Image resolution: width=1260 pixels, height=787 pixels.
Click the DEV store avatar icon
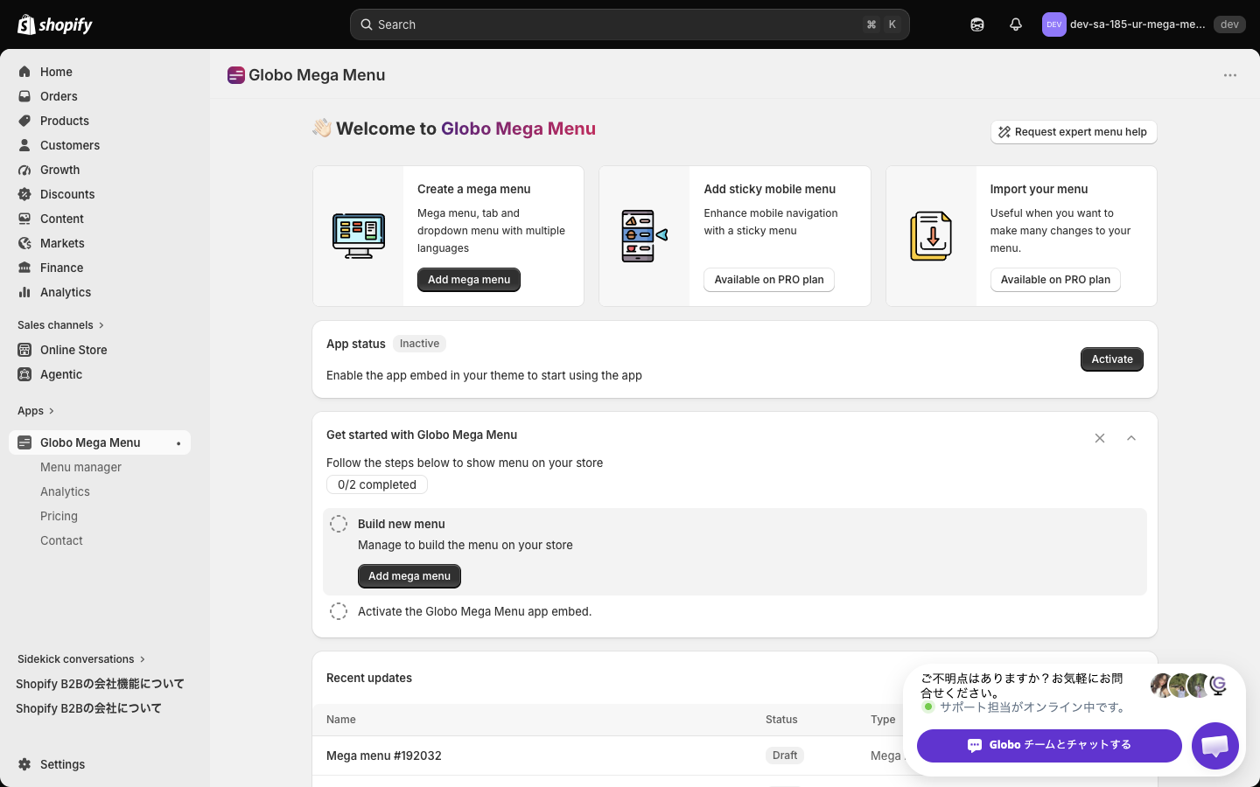click(1054, 24)
